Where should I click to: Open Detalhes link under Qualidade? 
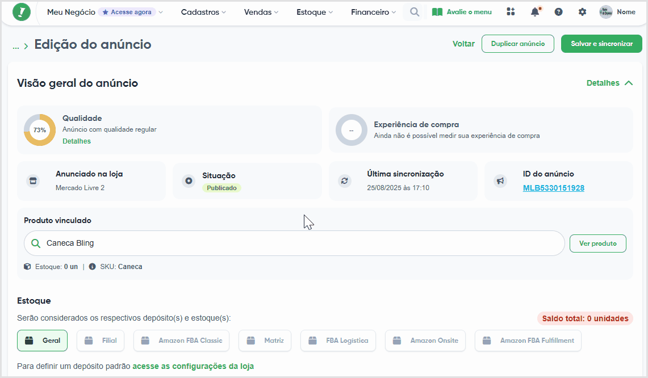pyautogui.click(x=77, y=141)
